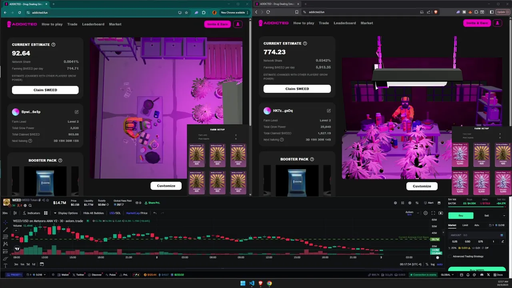Select the Fibonacci retracement tool

point(5,237)
